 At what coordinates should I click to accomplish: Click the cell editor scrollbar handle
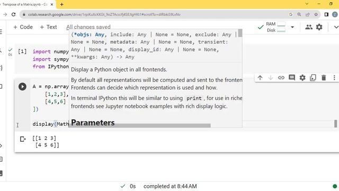[335, 124]
